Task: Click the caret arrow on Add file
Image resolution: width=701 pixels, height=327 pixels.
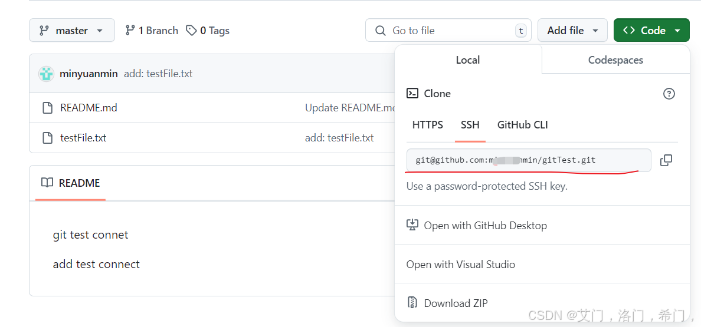Action: (595, 31)
